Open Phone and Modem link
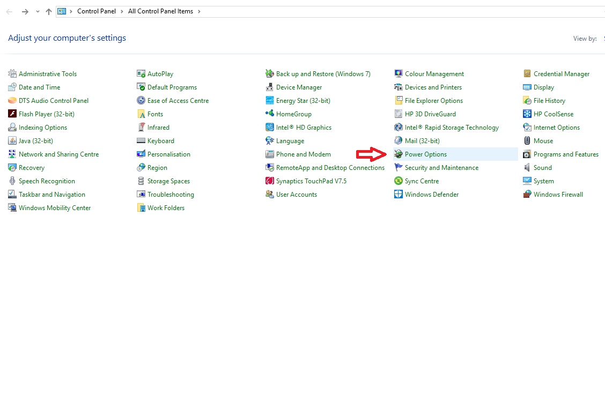 [303, 154]
